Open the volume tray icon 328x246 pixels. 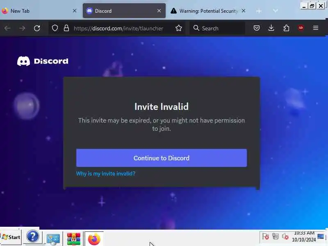point(285,237)
